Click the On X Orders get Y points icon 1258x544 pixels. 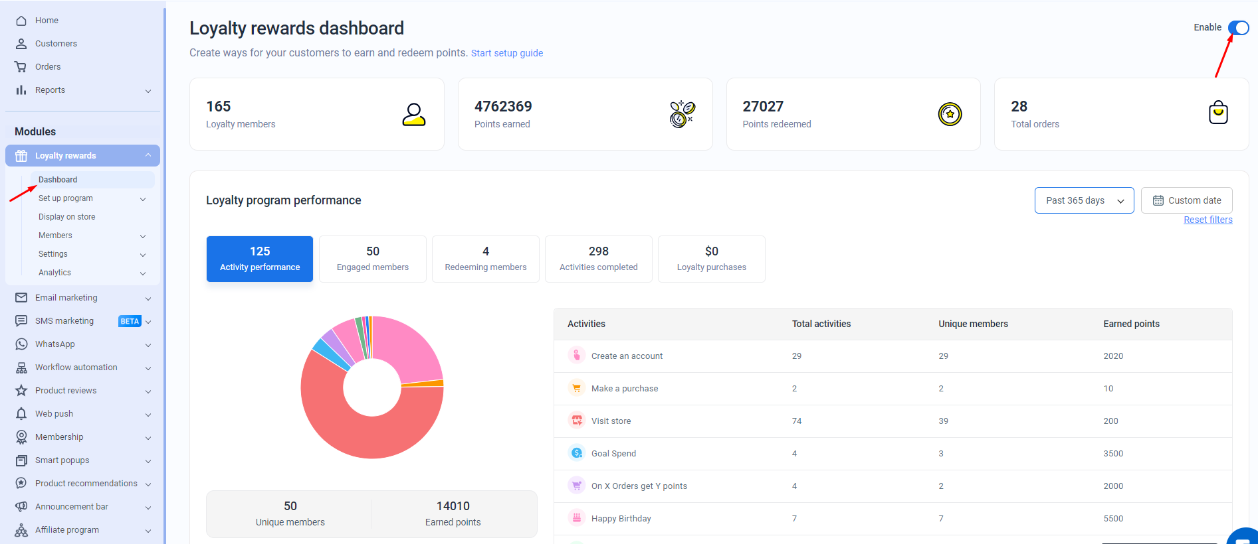point(577,486)
